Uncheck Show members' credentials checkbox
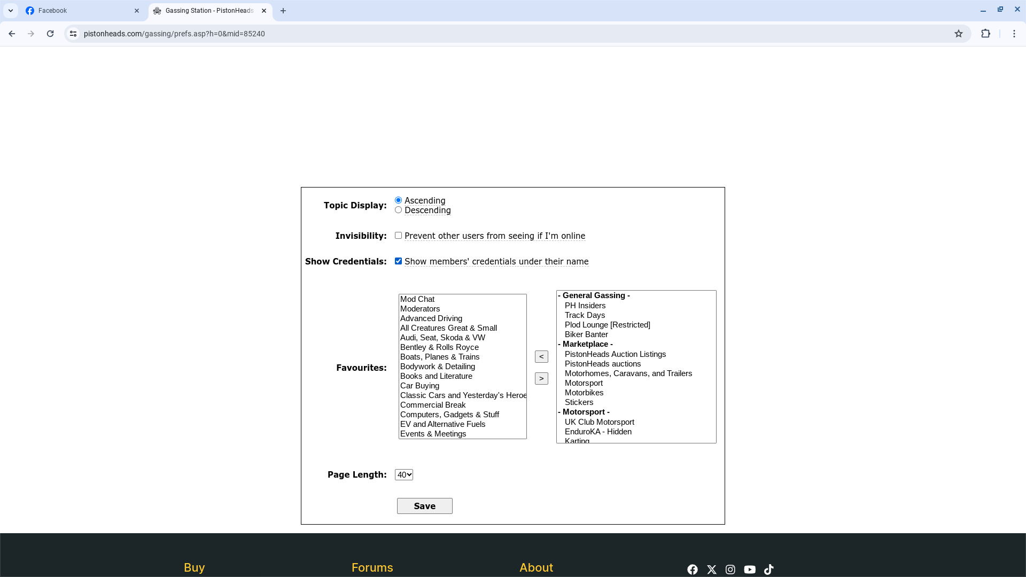The image size is (1026, 577). (x=398, y=261)
